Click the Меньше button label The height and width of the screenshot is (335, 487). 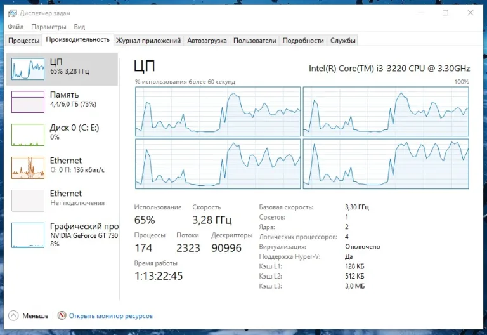[x=35, y=316]
